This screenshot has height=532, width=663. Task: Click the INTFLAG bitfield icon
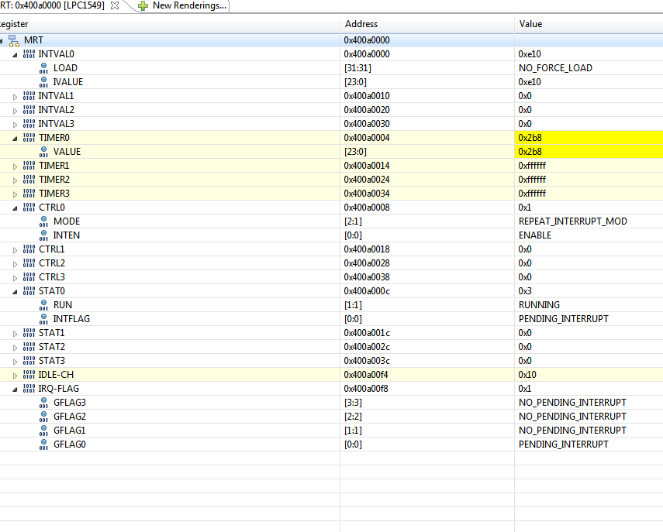click(x=43, y=319)
